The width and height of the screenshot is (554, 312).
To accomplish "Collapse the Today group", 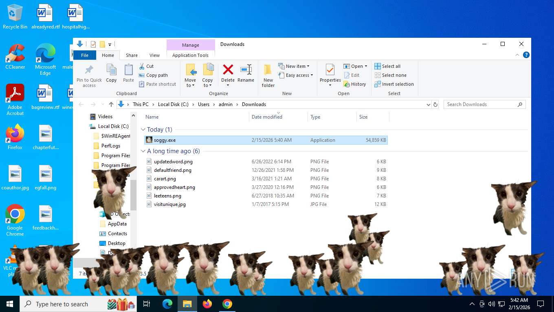I will tap(143, 130).
